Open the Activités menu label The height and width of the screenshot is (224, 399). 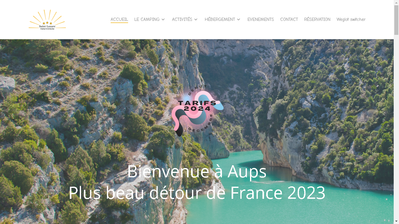182,20
